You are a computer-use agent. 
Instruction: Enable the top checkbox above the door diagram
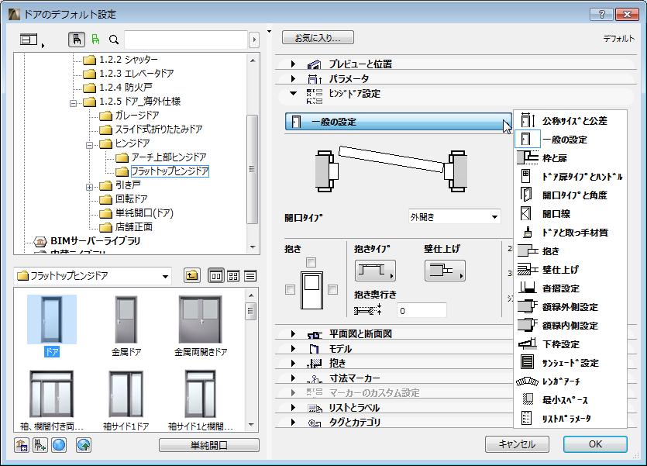click(312, 264)
